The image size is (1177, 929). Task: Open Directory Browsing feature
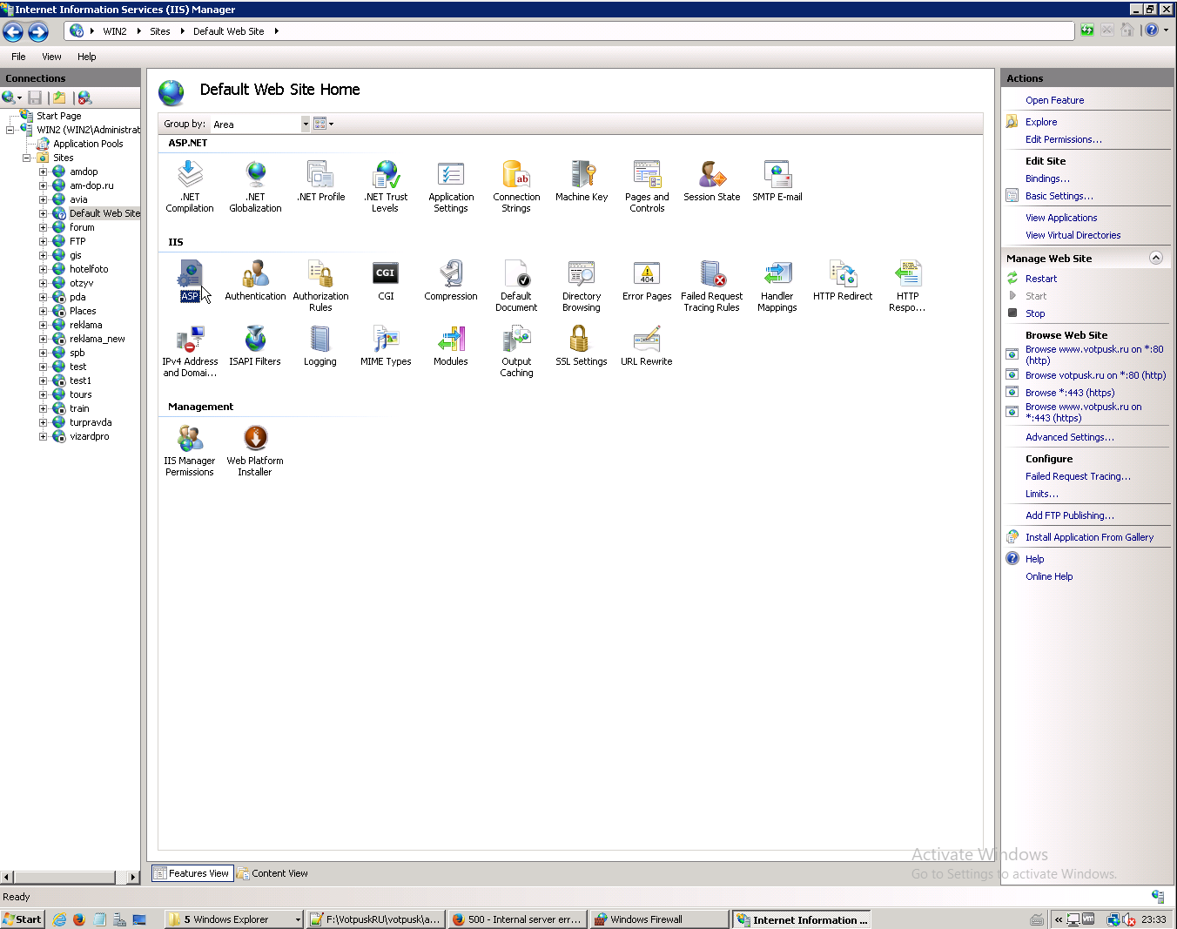[582, 285]
